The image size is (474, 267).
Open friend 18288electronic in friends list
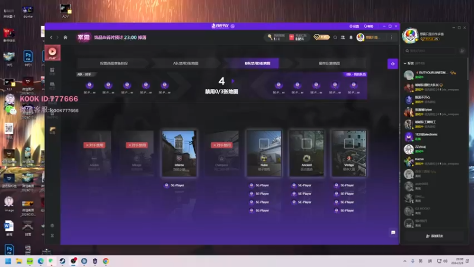(434, 136)
